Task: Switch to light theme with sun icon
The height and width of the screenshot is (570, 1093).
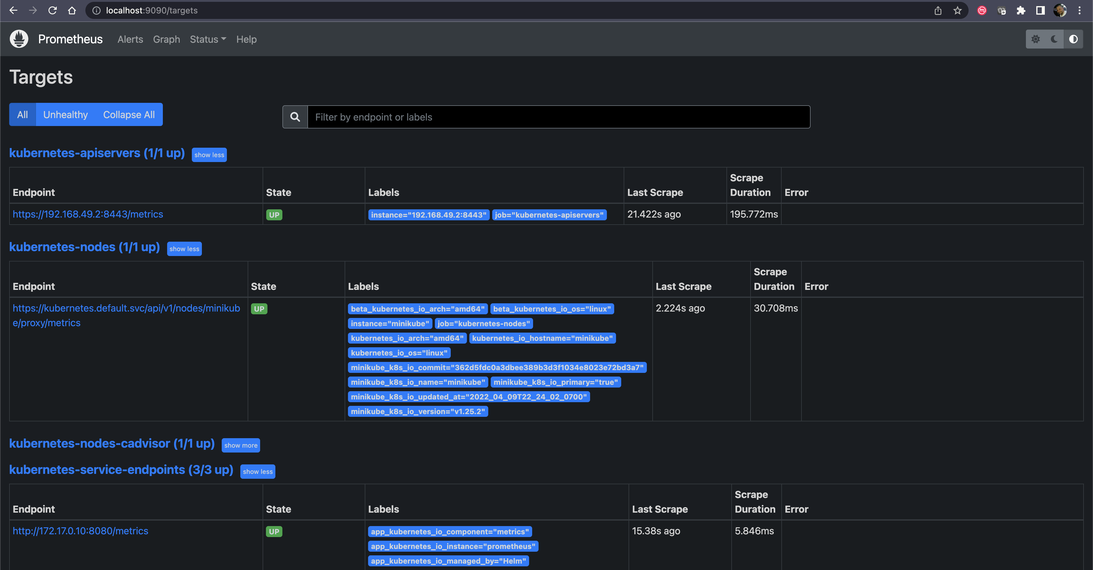Action: 1036,39
